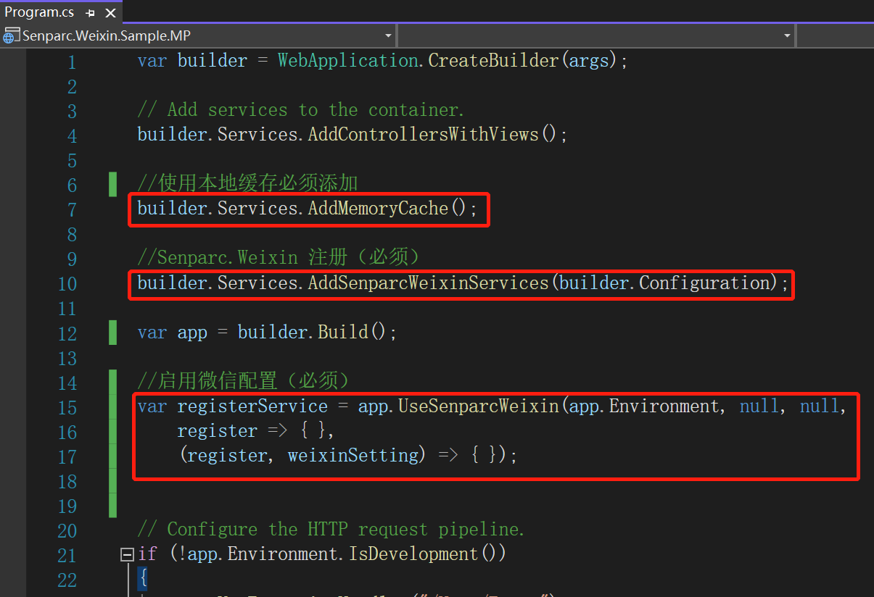The image size is (874, 597).
Task: Click the registerService variable name
Action: pos(252,406)
